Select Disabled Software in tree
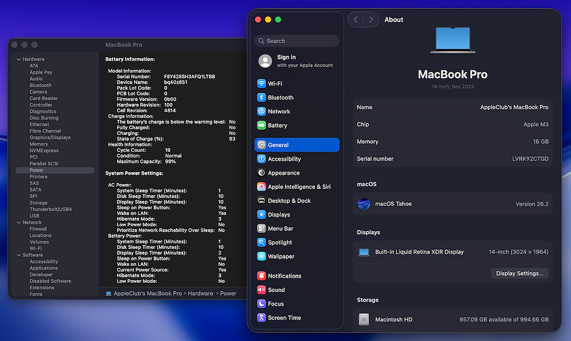This screenshot has width=571, height=341. pyautogui.click(x=50, y=282)
